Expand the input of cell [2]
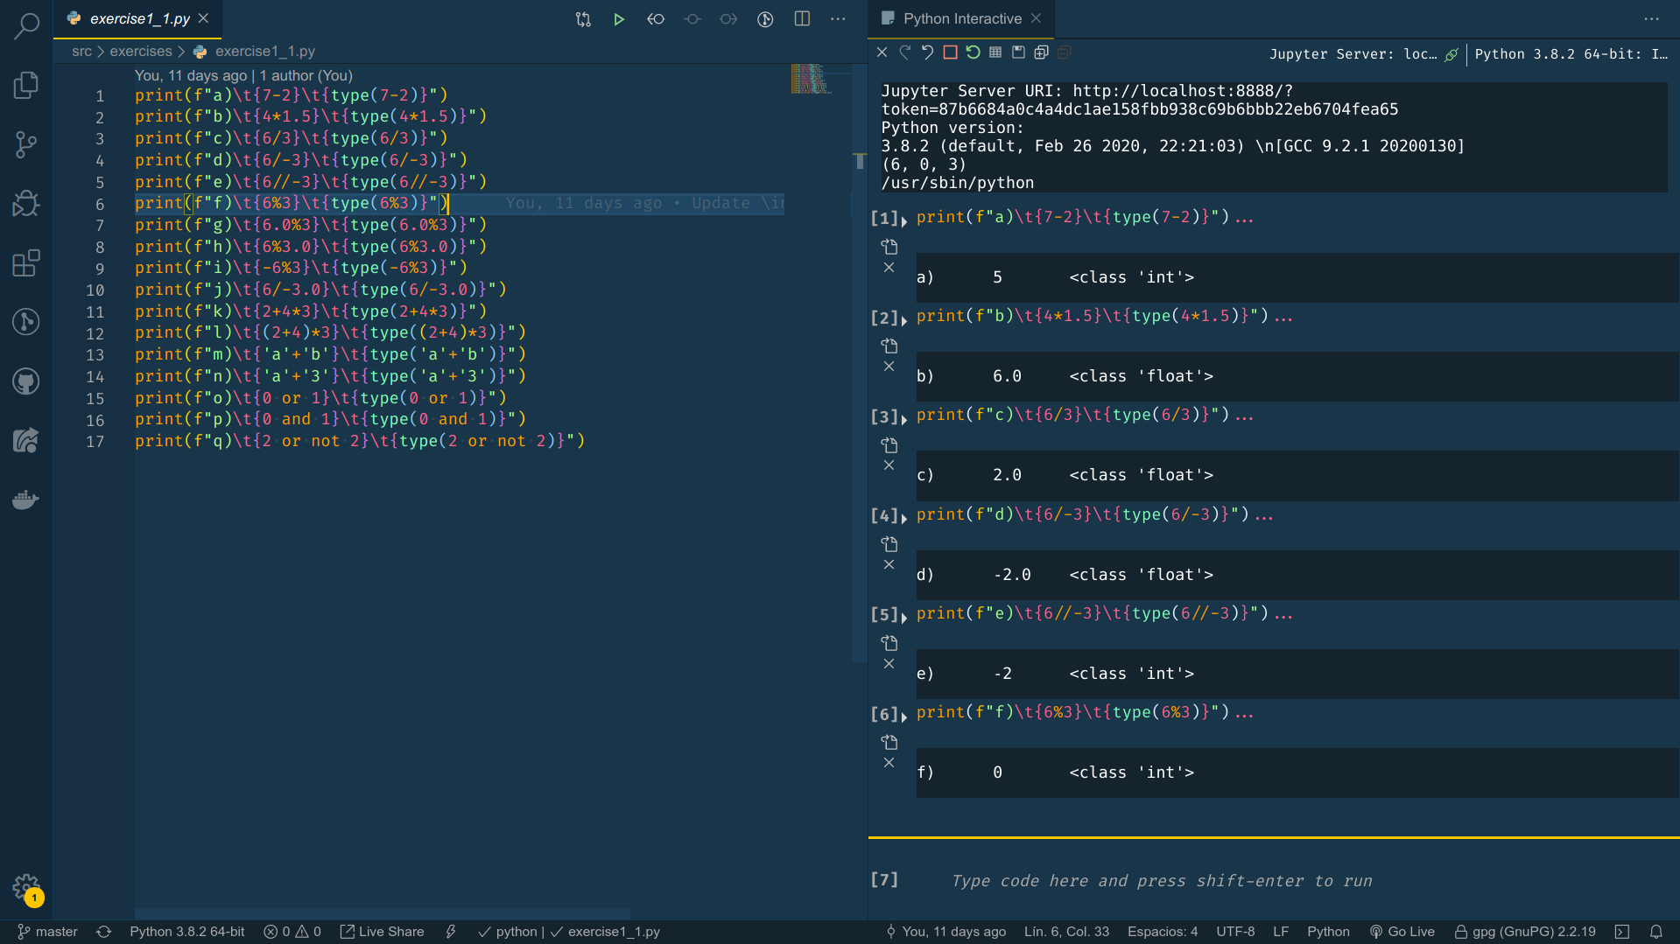This screenshot has width=1680, height=944. click(x=904, y=320)
